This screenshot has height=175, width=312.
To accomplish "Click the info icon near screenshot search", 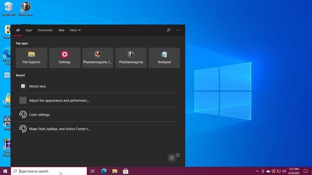I will [178, 155].
